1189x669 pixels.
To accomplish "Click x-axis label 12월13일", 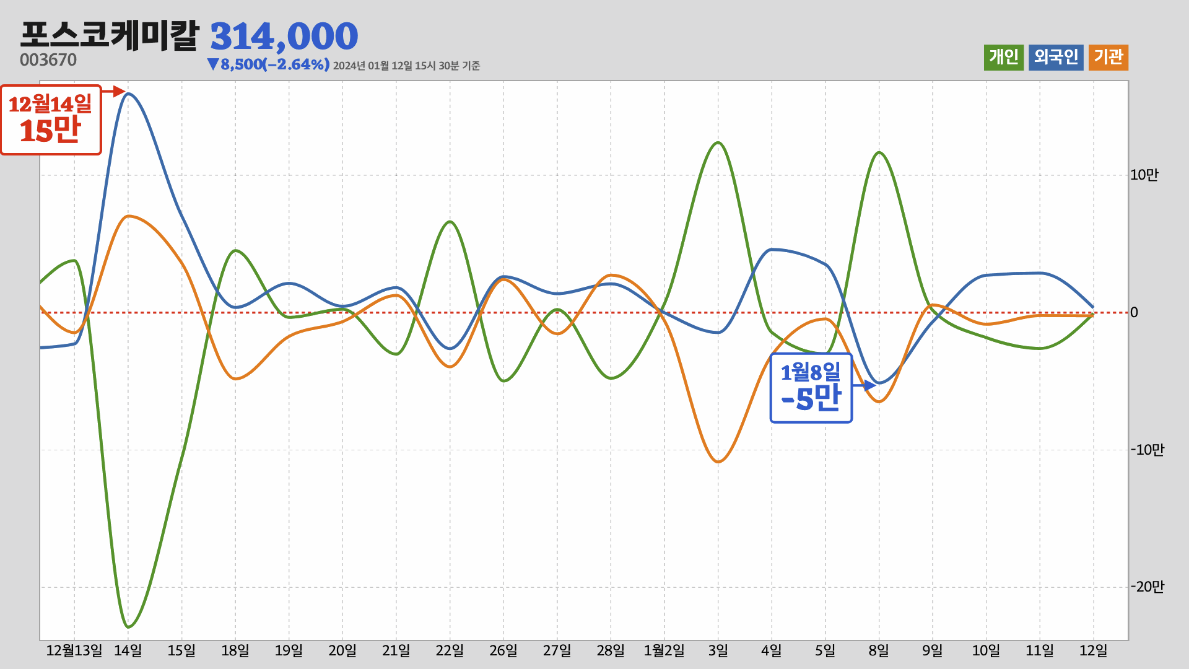I will [74, 650].
